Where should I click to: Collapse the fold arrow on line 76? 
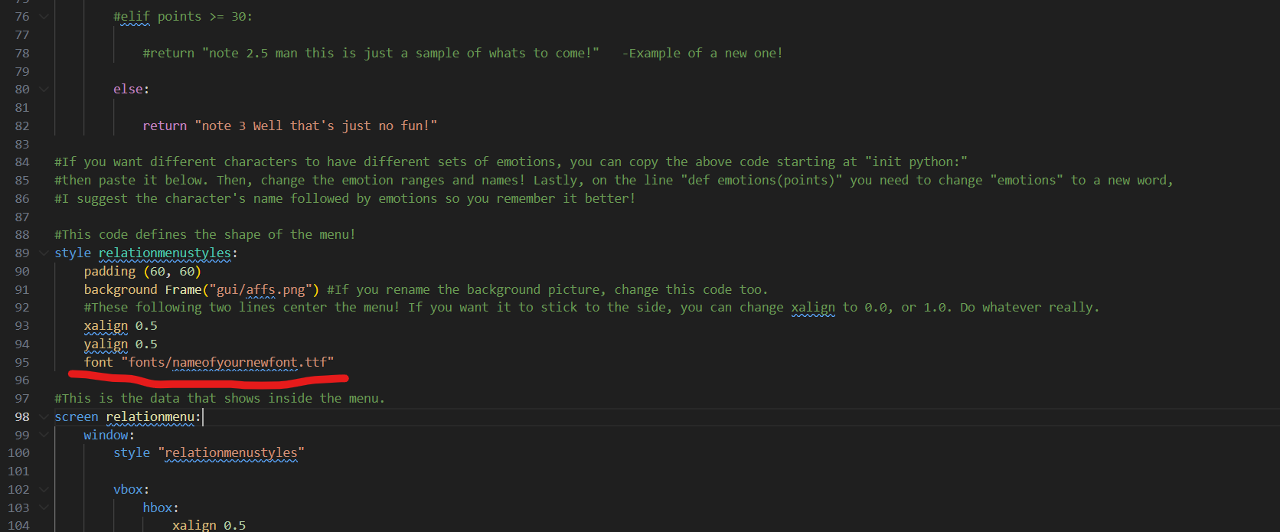tap(44, 16)
